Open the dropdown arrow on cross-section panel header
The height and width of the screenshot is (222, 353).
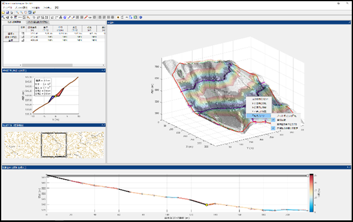102,70
